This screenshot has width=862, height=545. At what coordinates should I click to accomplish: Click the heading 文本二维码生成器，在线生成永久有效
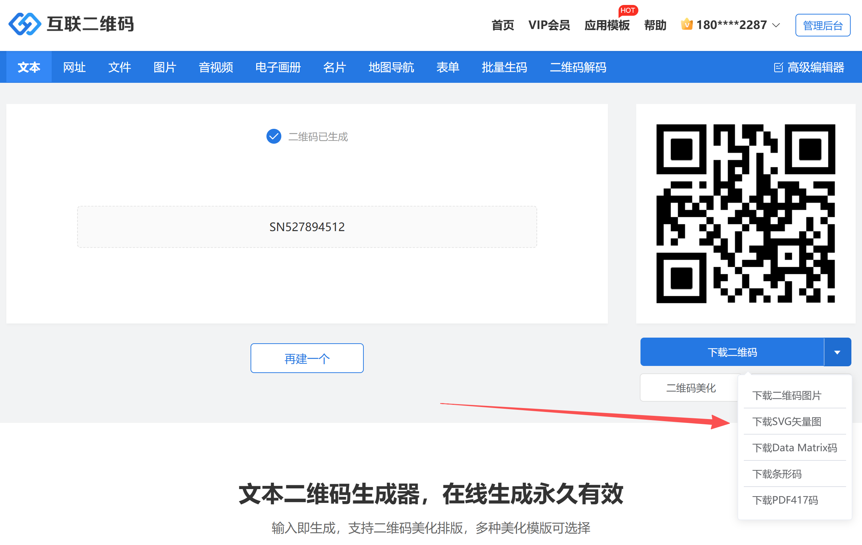pyautogui.click(x=431, y=494)
